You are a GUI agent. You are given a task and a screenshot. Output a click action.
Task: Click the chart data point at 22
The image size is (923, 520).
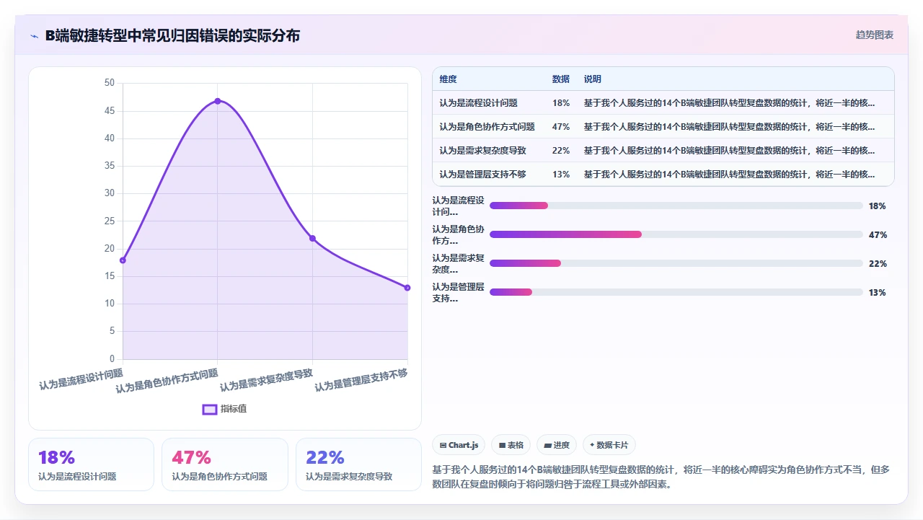(312, 238)
